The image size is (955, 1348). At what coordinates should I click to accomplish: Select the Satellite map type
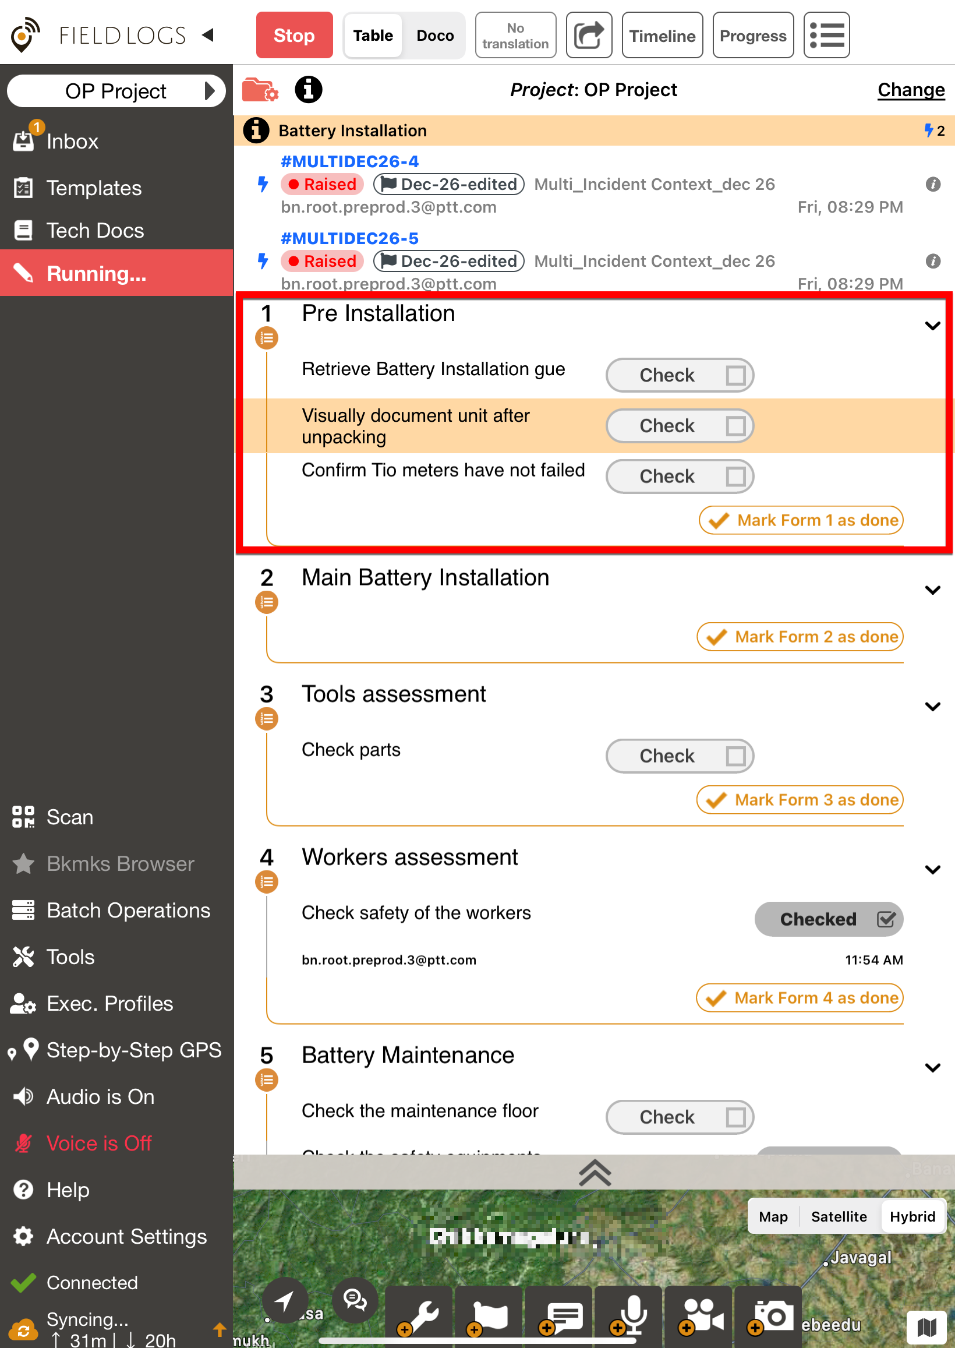(x=839, y=1216)
